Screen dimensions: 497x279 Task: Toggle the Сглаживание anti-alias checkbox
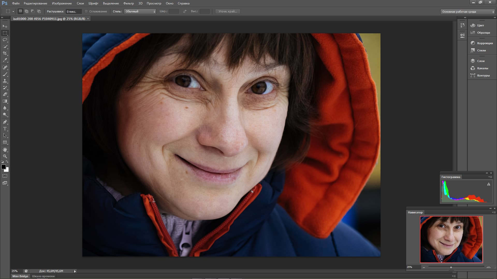click(86, 11)
